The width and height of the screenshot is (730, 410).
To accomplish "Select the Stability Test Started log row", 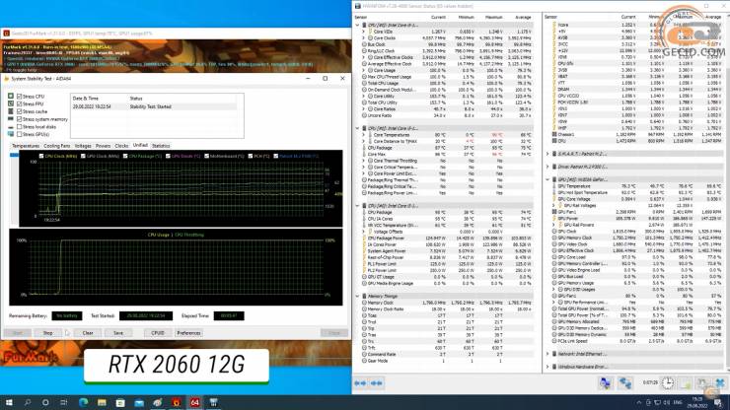I will click(155, 106).
